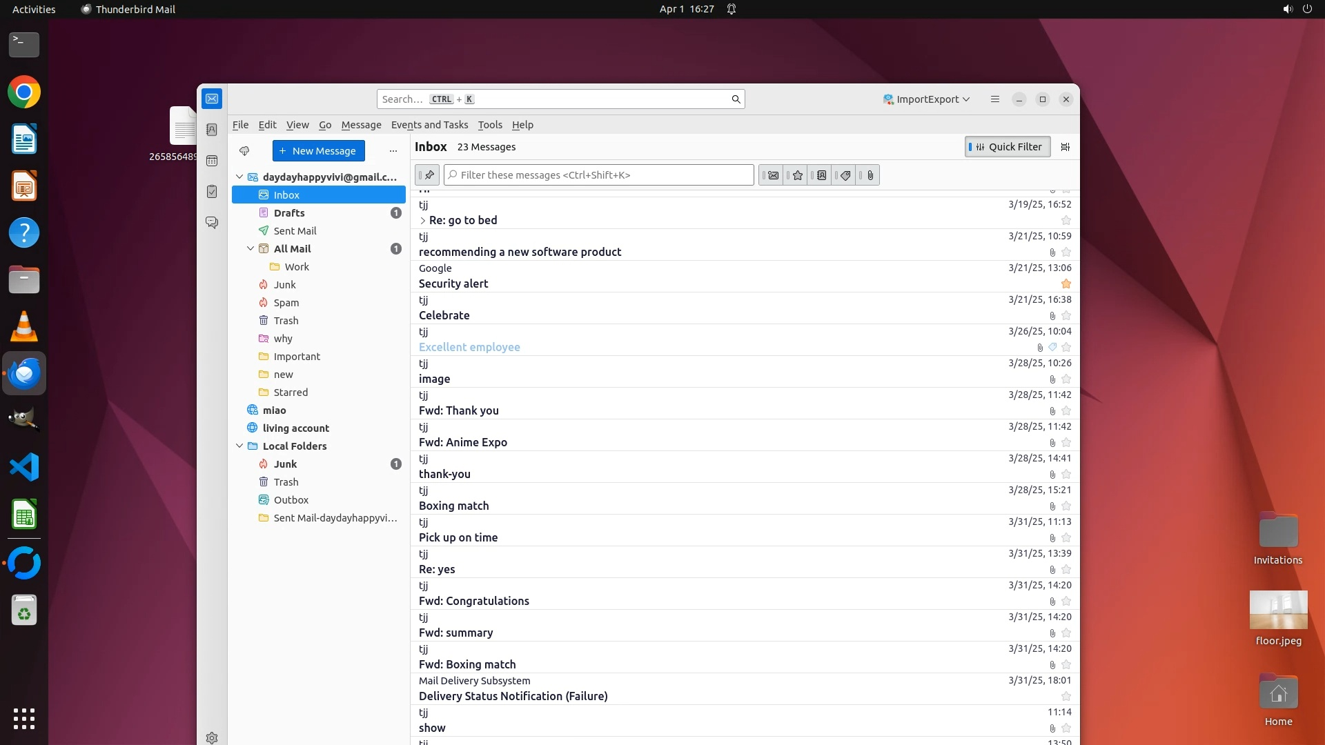Open the Calendar space in sidebar
1325x745 pixels.
point(212,161)
